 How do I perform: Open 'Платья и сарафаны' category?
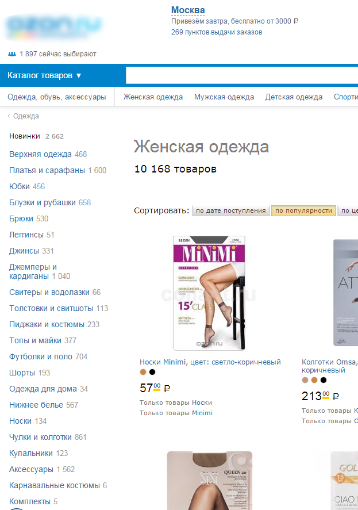47,170
